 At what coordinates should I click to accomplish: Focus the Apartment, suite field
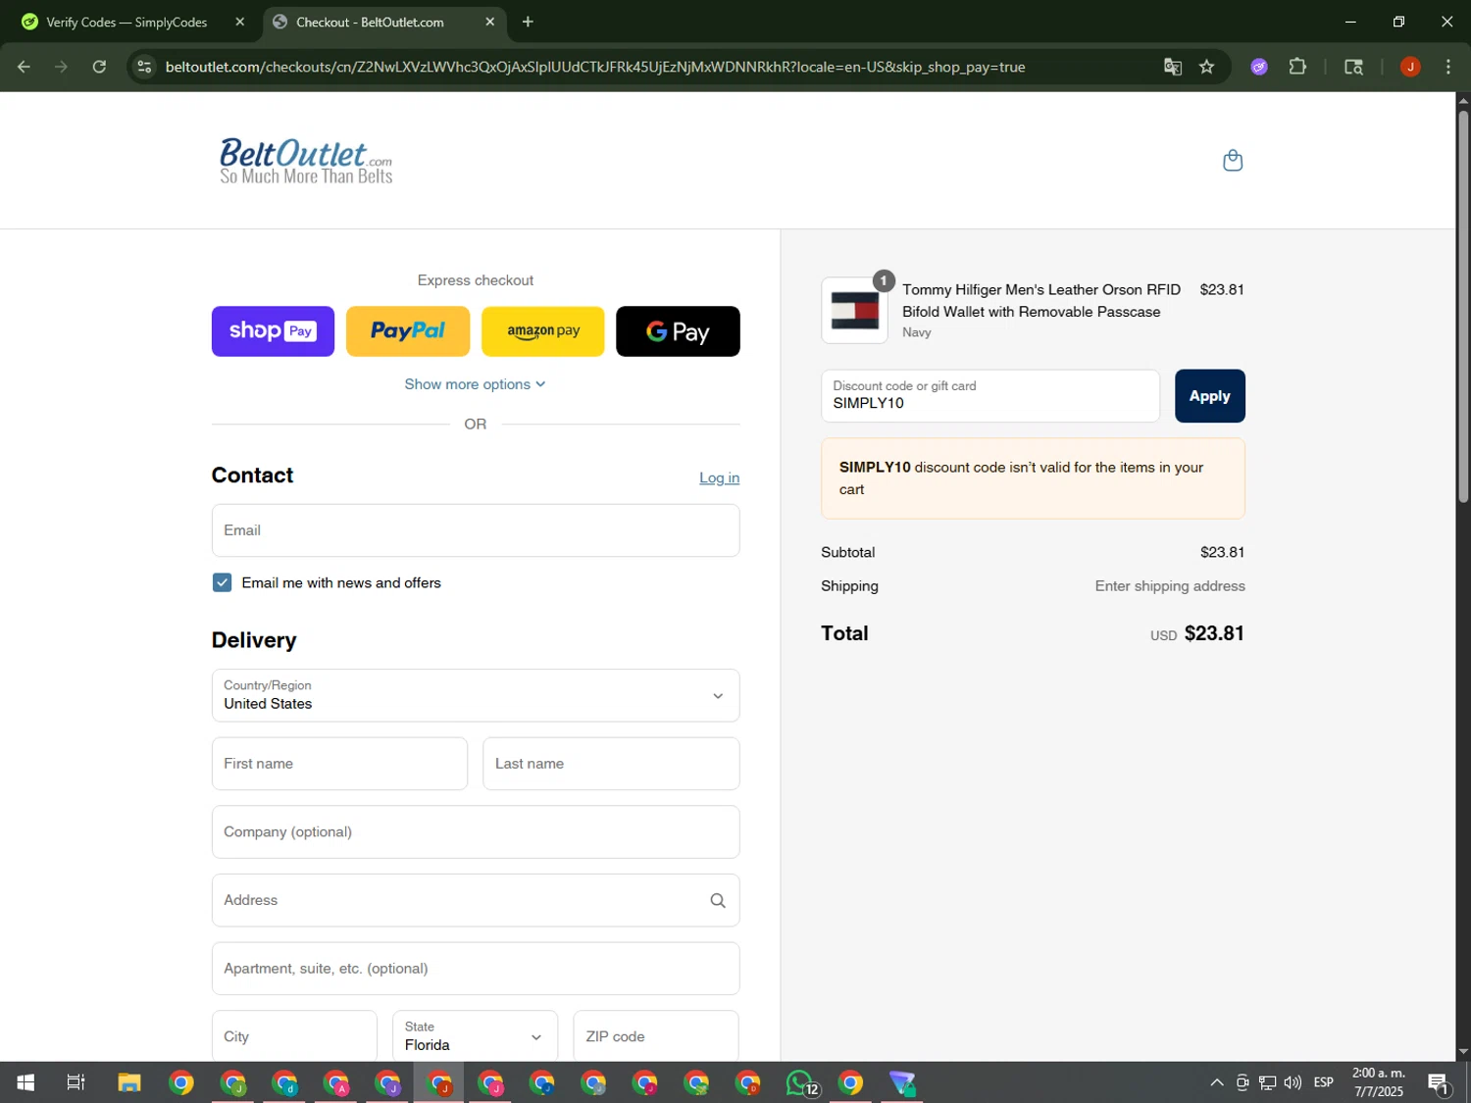click(x=476, y=969)
